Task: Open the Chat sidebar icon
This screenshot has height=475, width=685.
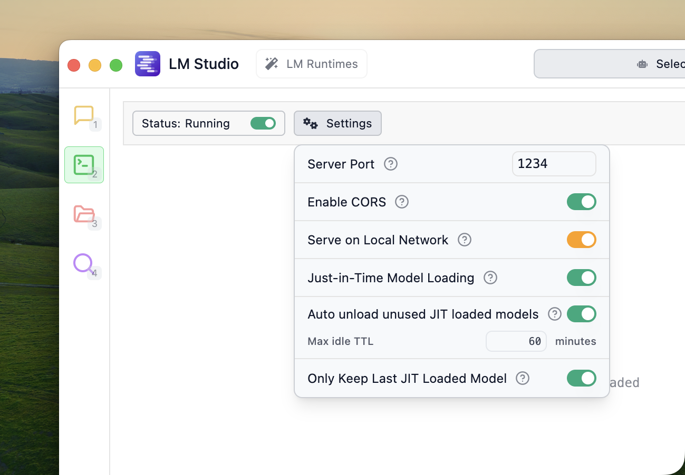Action: coord(84,115)
